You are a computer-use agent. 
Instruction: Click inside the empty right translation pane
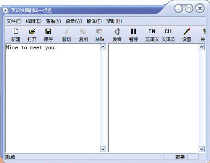[154, 98]
